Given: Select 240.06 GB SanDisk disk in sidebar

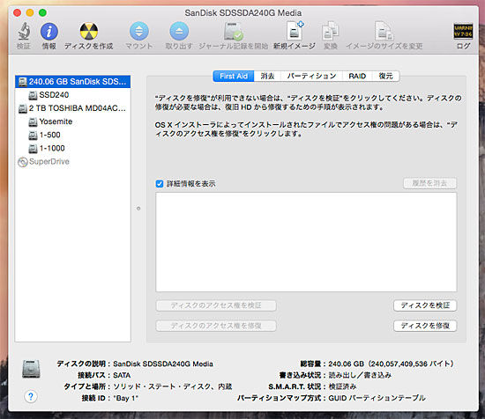Looking at the screenshot, I should (x=72, y=82).
